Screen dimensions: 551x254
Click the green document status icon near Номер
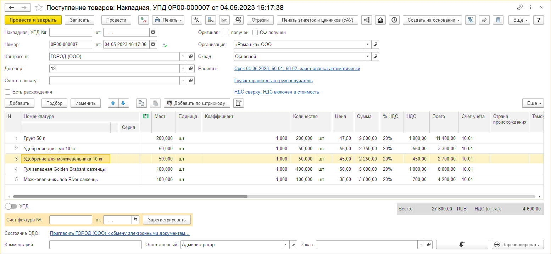[164, 45]
